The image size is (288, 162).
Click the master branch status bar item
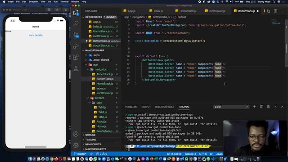point(80,154)
